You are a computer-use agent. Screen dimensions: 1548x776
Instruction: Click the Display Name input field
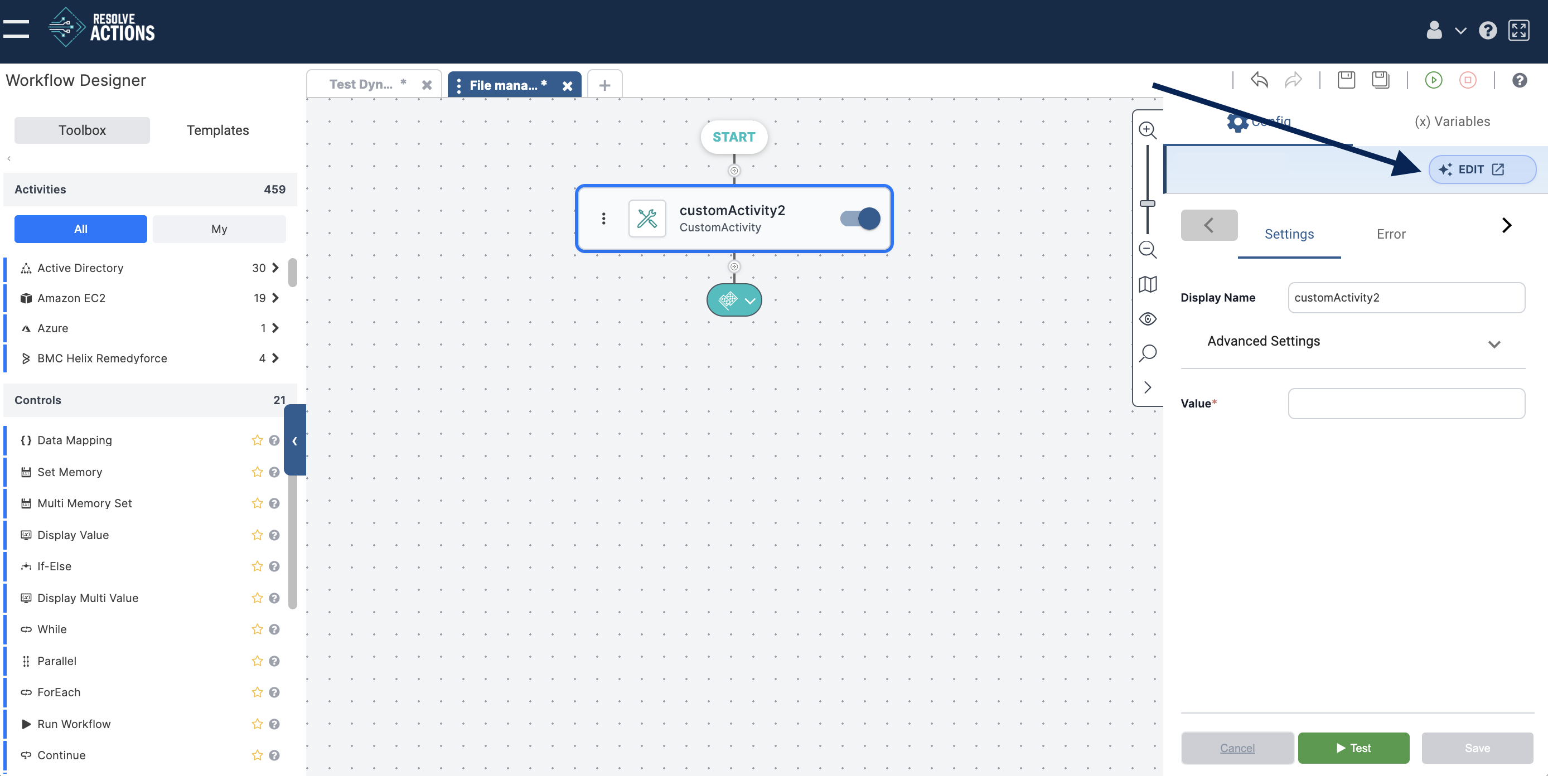1406,298
